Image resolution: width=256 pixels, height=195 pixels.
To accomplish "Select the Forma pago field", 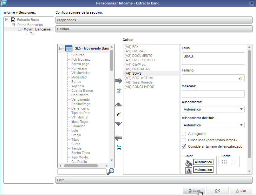I will pyautogui.click(x=80, y=64).
